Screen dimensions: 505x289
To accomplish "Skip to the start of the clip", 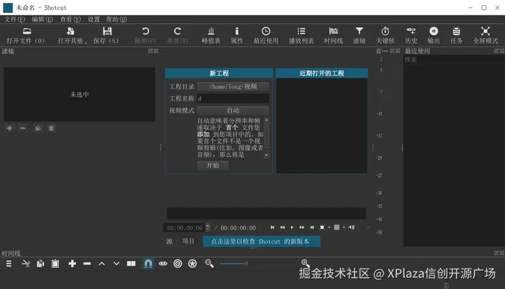I will (272, 227).
